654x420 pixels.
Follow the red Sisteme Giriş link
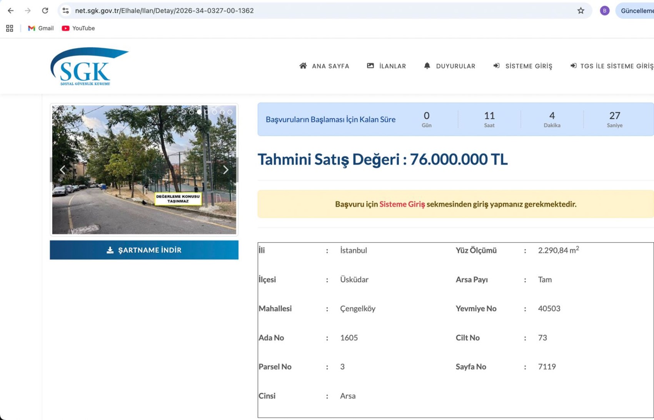tap(402, 204)
